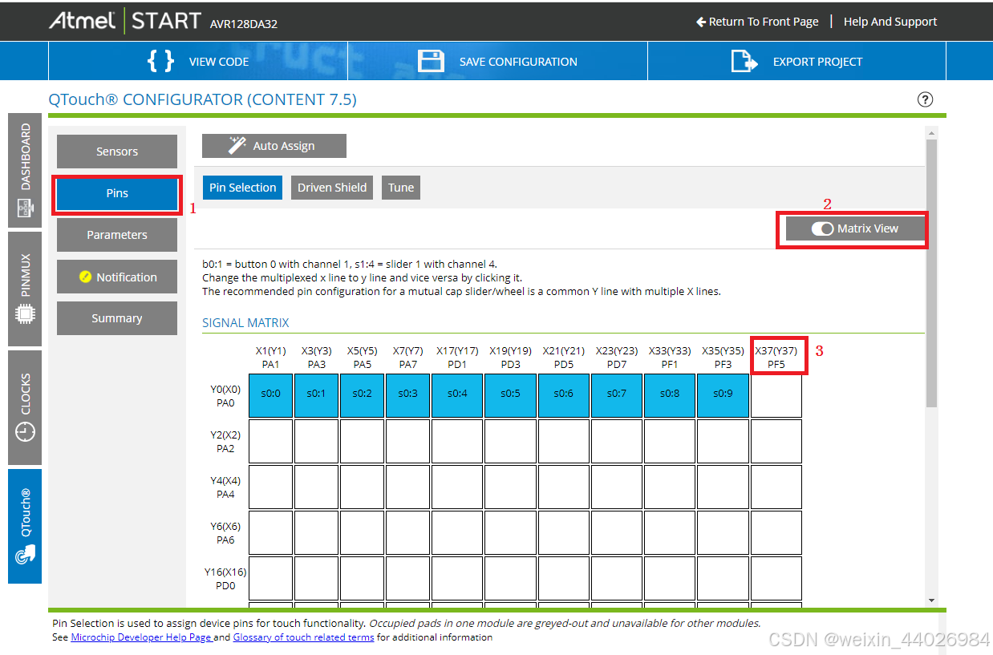
Task: Click column header X17(Y17) PD1
Action: pyautogui.click(x=457, y=358)
